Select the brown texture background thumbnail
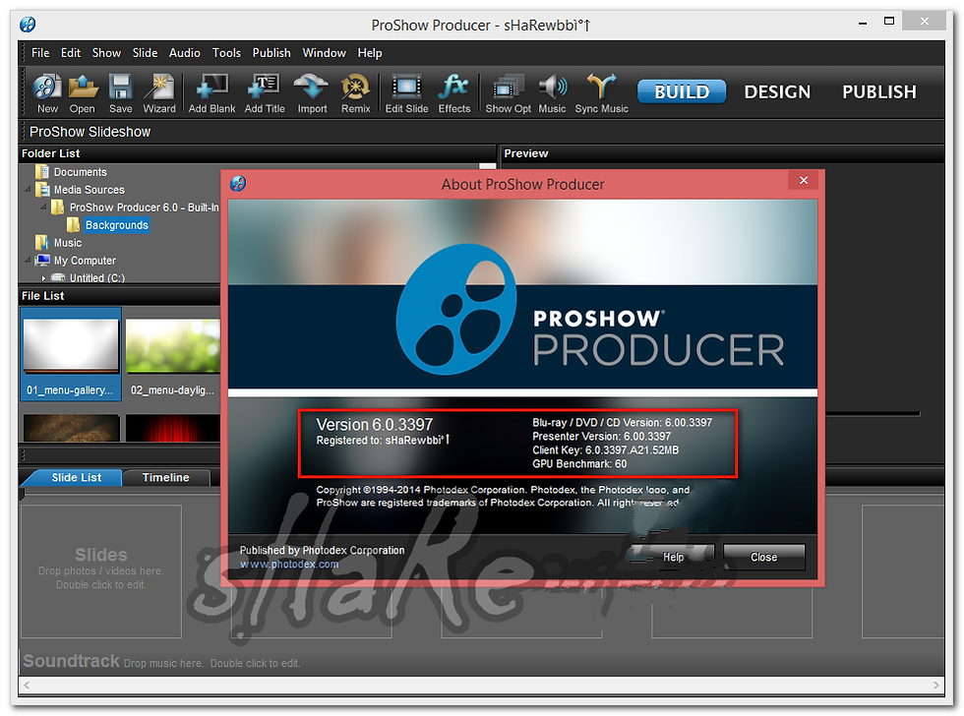The width and height of the screenshot is (964, 716). click(71, 428)
